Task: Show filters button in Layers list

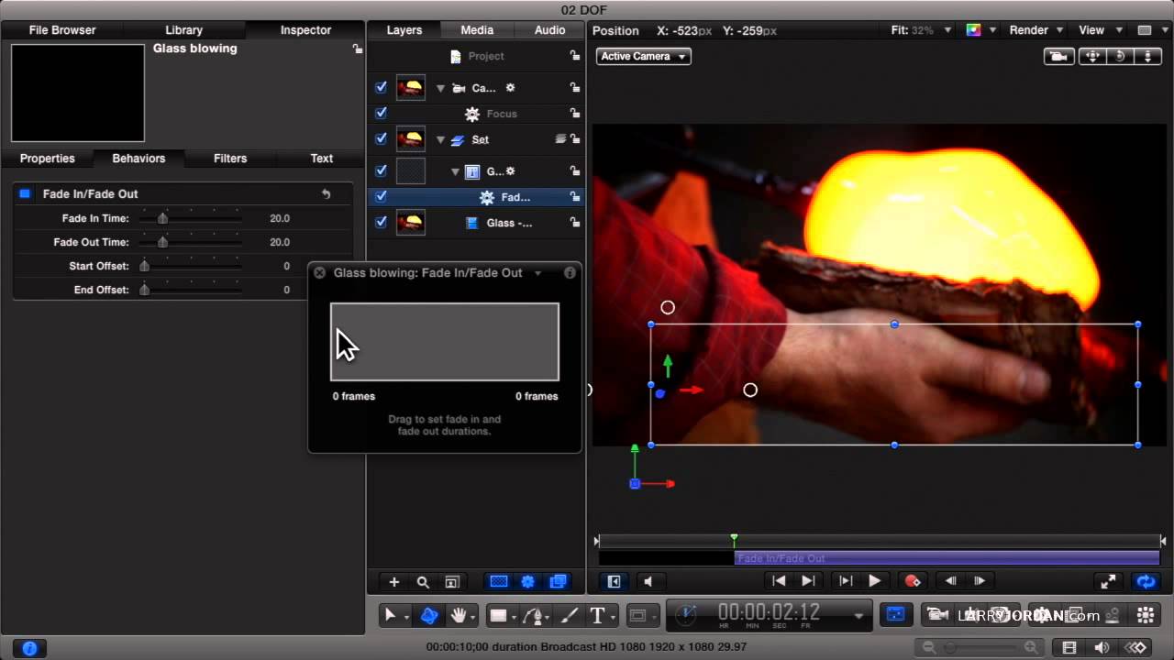Action: point(558,581)
